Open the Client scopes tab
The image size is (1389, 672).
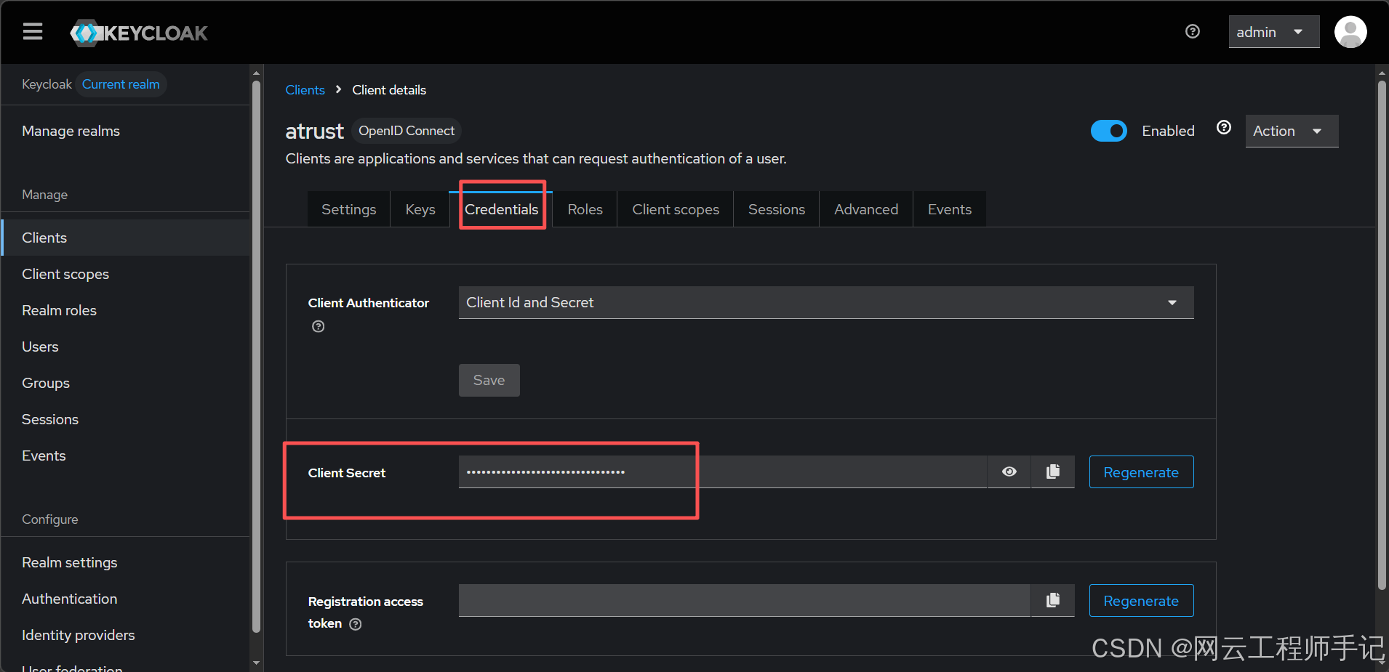click(676, 209)
